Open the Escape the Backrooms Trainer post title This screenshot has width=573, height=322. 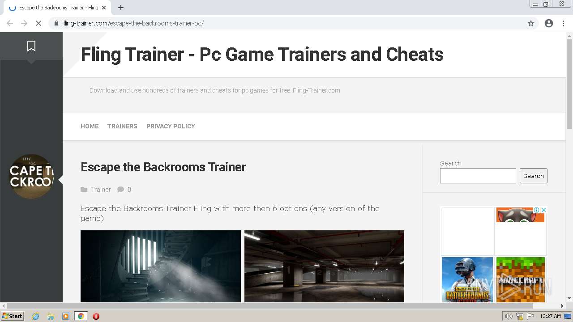163,167
